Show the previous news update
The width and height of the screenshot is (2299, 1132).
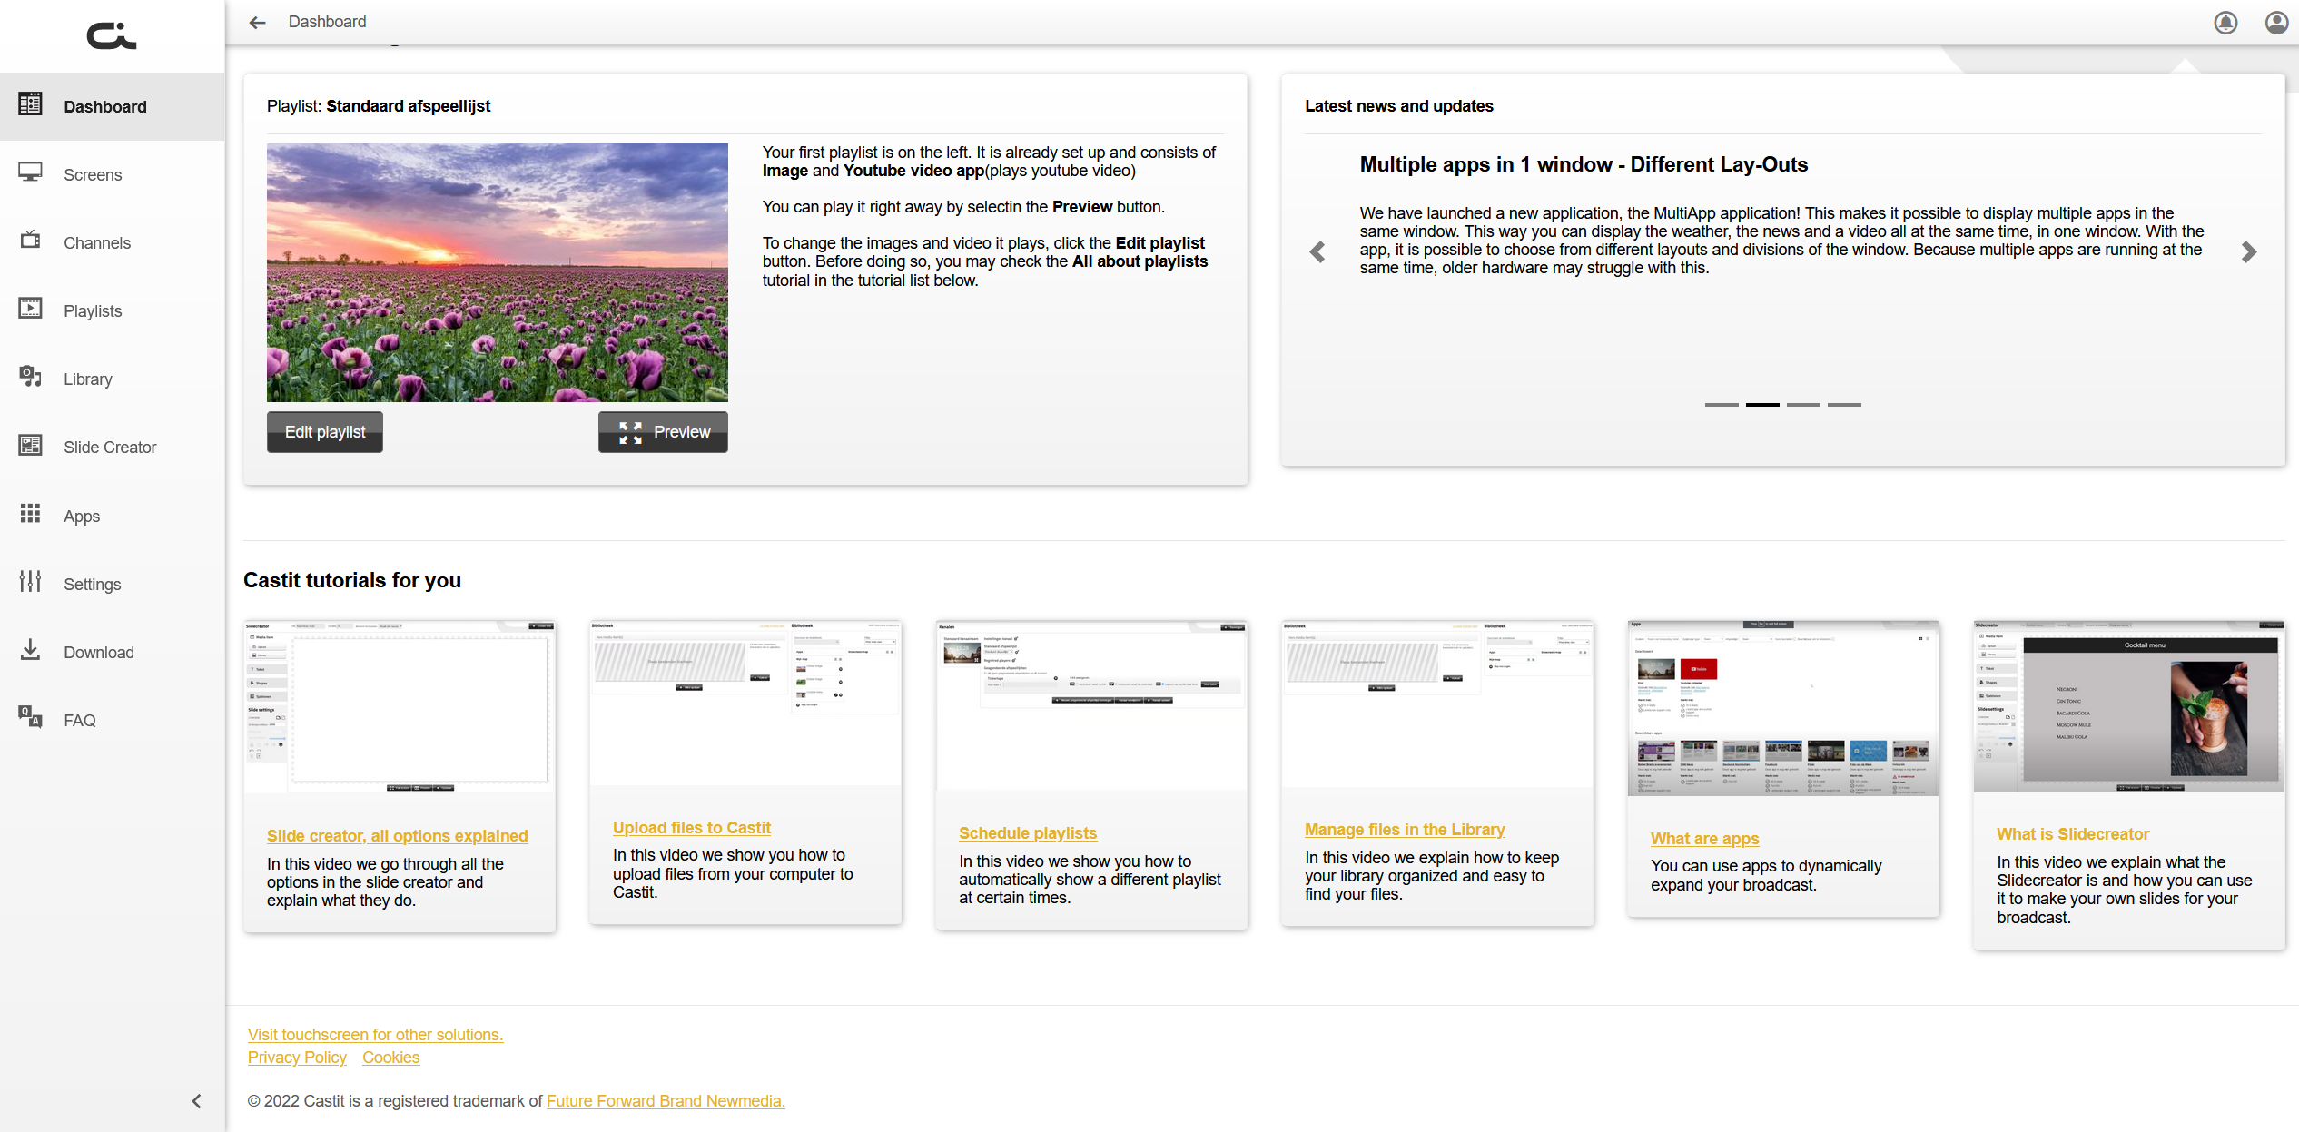[x=1317, y=251]
